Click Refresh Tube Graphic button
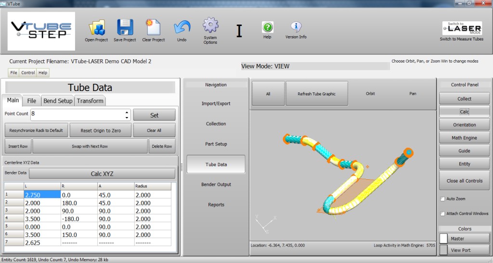The image size is (493, 263). click(x=316, y=94)
